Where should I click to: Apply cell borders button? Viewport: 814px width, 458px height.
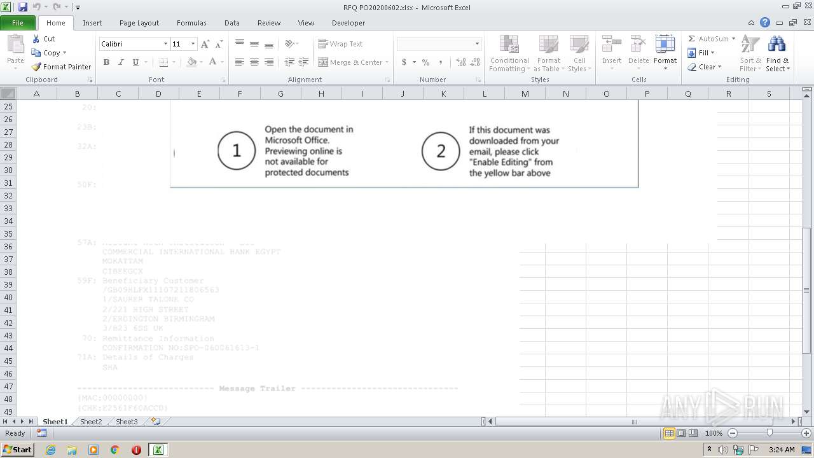[x=163, y=62]
